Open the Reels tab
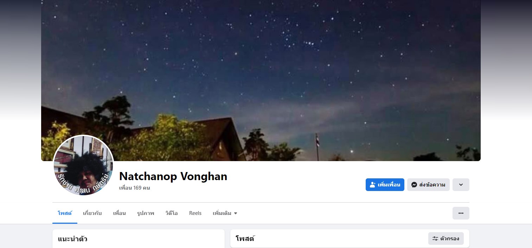This screenshot has height=248, width=532. 195,213
